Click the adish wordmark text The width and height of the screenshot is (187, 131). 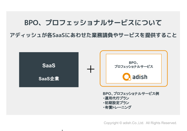[140, 77]
